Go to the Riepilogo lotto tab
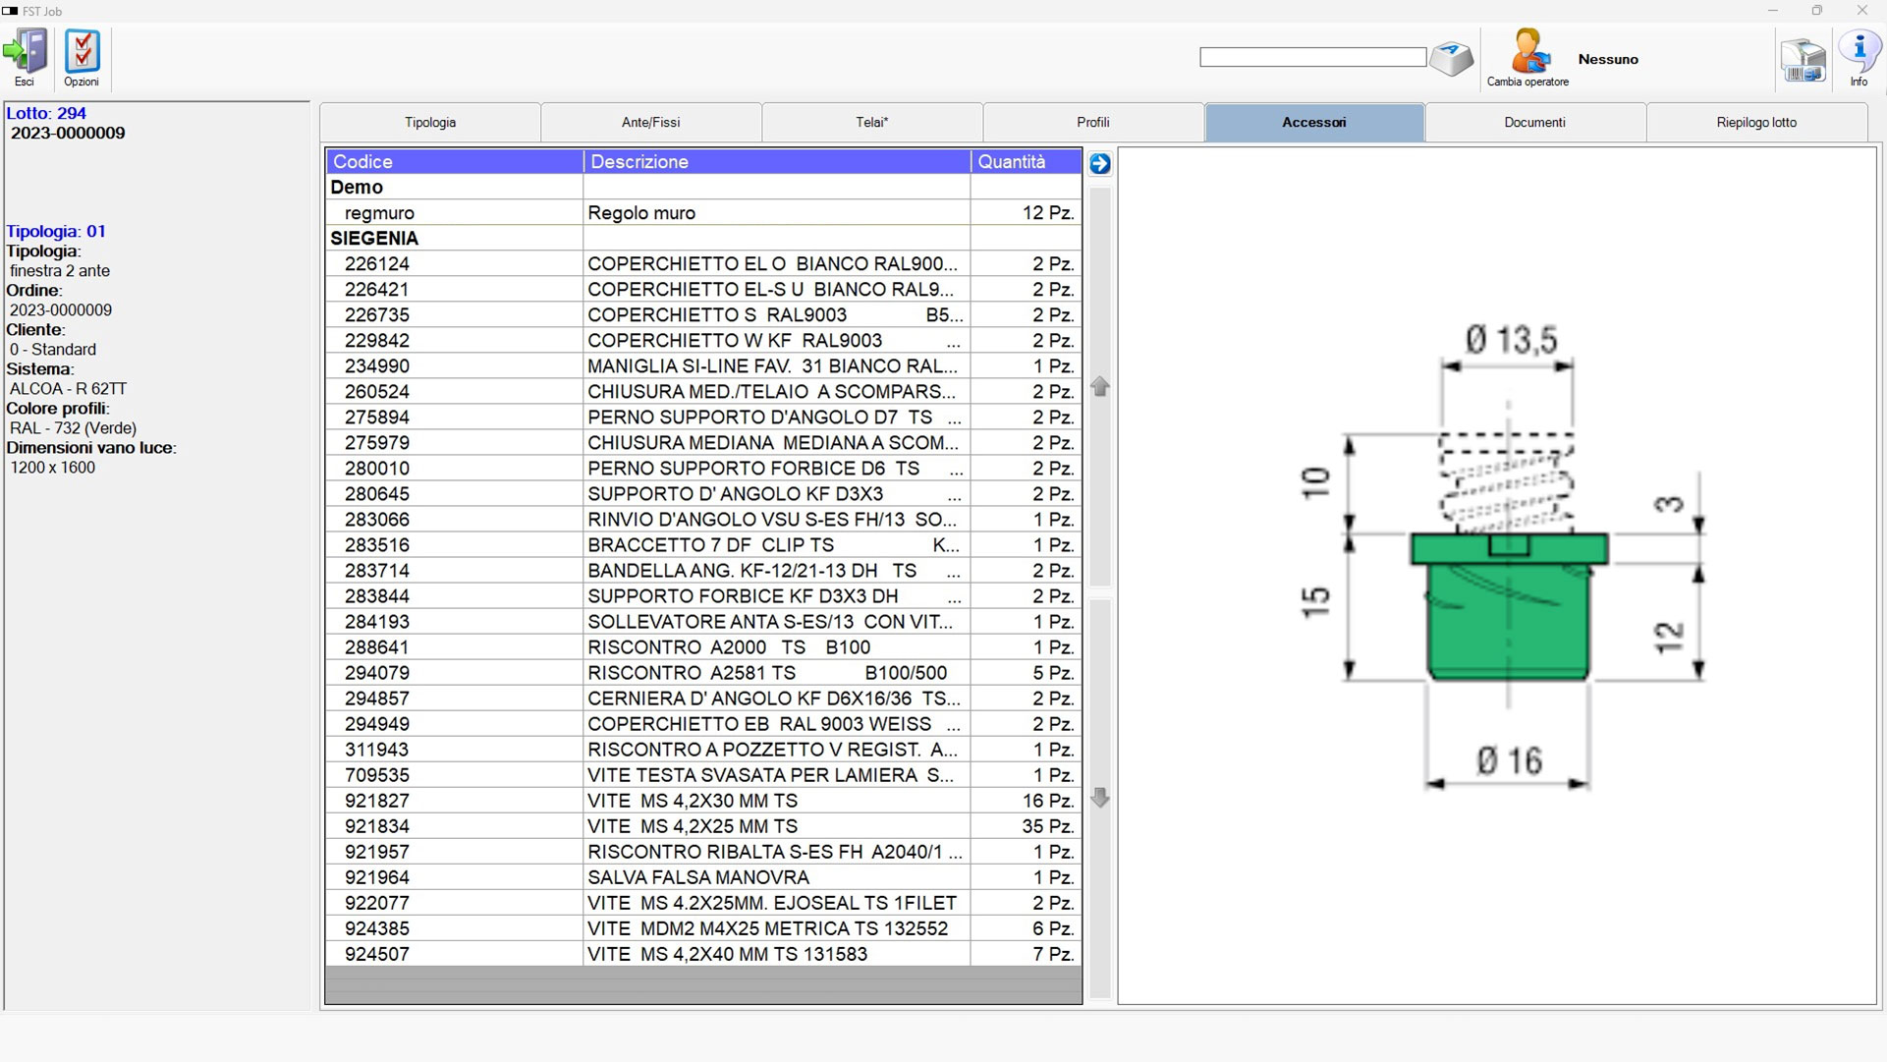The image size is (1887, 1062). click(1756, 123)
